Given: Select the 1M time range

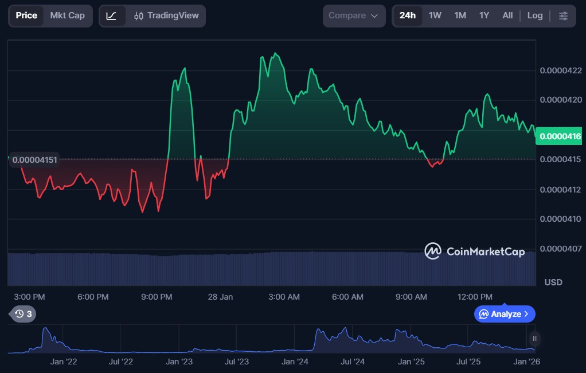Looking at the screenshot, I should pyautogui.click(x=460, y=15).
